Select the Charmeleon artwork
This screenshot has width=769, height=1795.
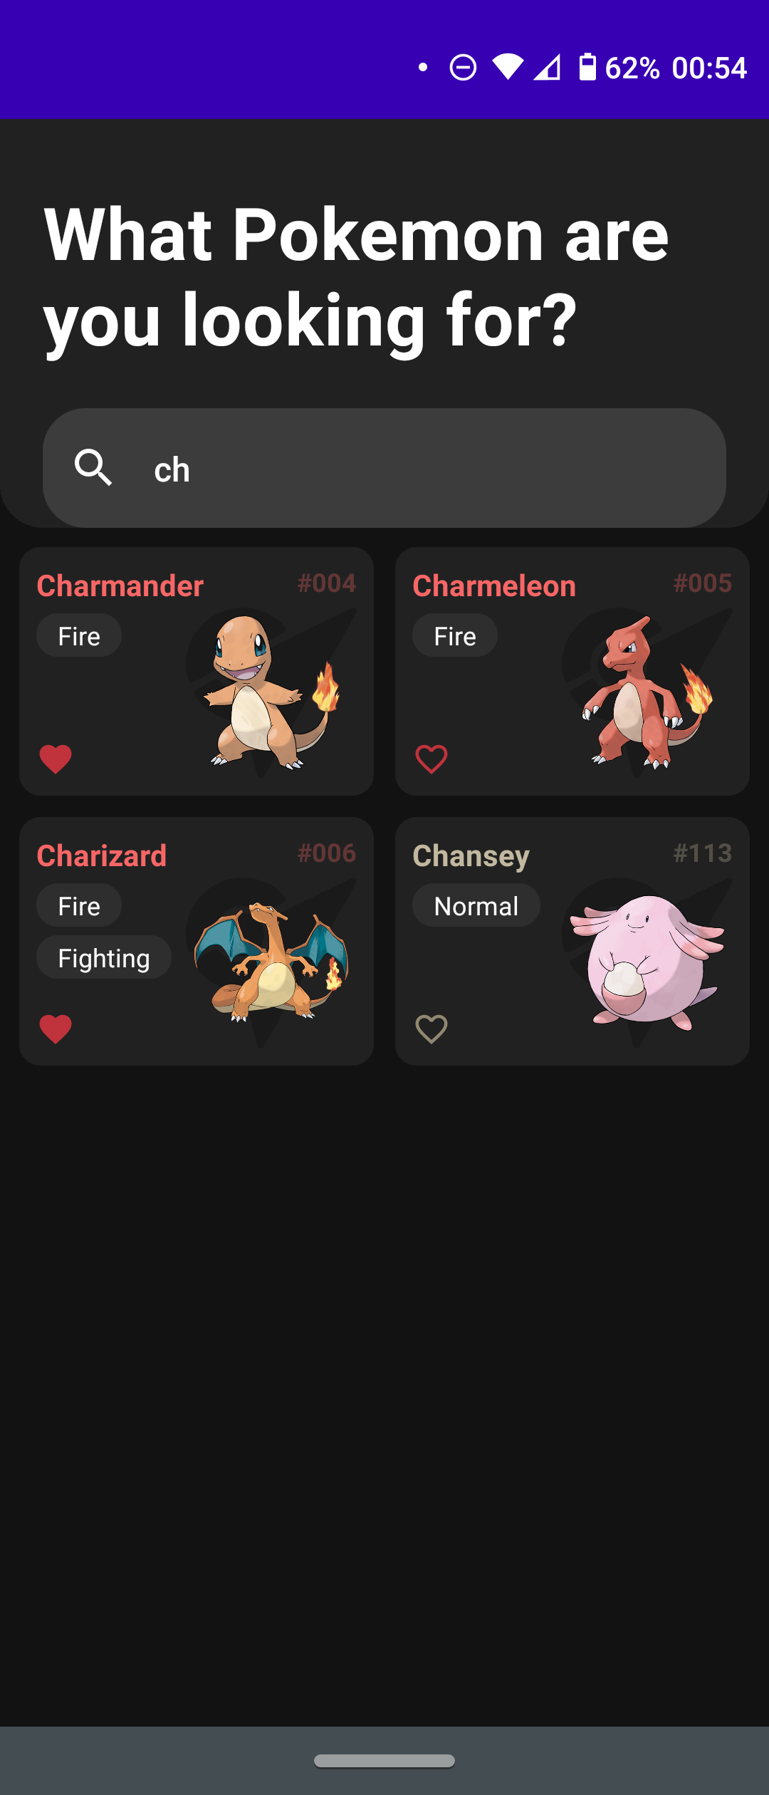(x=647, y=692)
